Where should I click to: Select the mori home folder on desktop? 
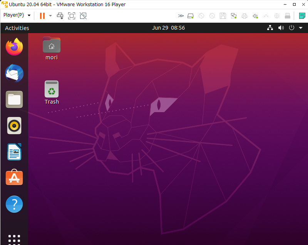coord(52,45)
